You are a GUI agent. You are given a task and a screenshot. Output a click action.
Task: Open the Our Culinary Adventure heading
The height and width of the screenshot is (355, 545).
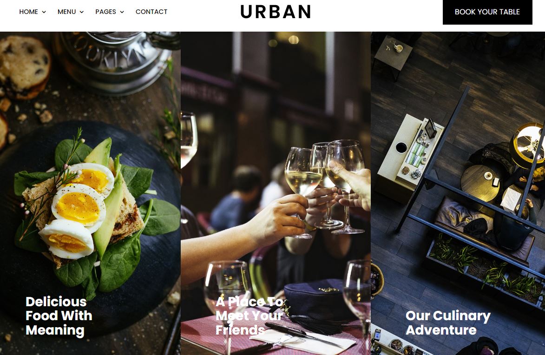pos(448,322)
